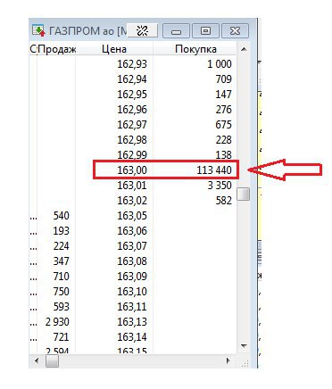The height and width of the screenshot is (389, 332).
Task: Click buy volume 582
Action: 224,201
